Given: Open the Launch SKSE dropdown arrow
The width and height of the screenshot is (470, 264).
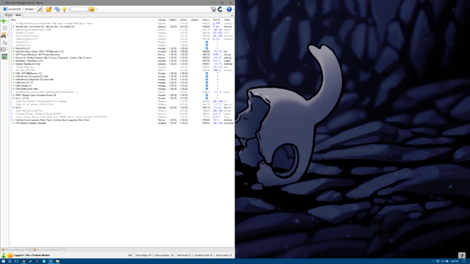Looking at the screenshot, I should [x=23, y=9].
